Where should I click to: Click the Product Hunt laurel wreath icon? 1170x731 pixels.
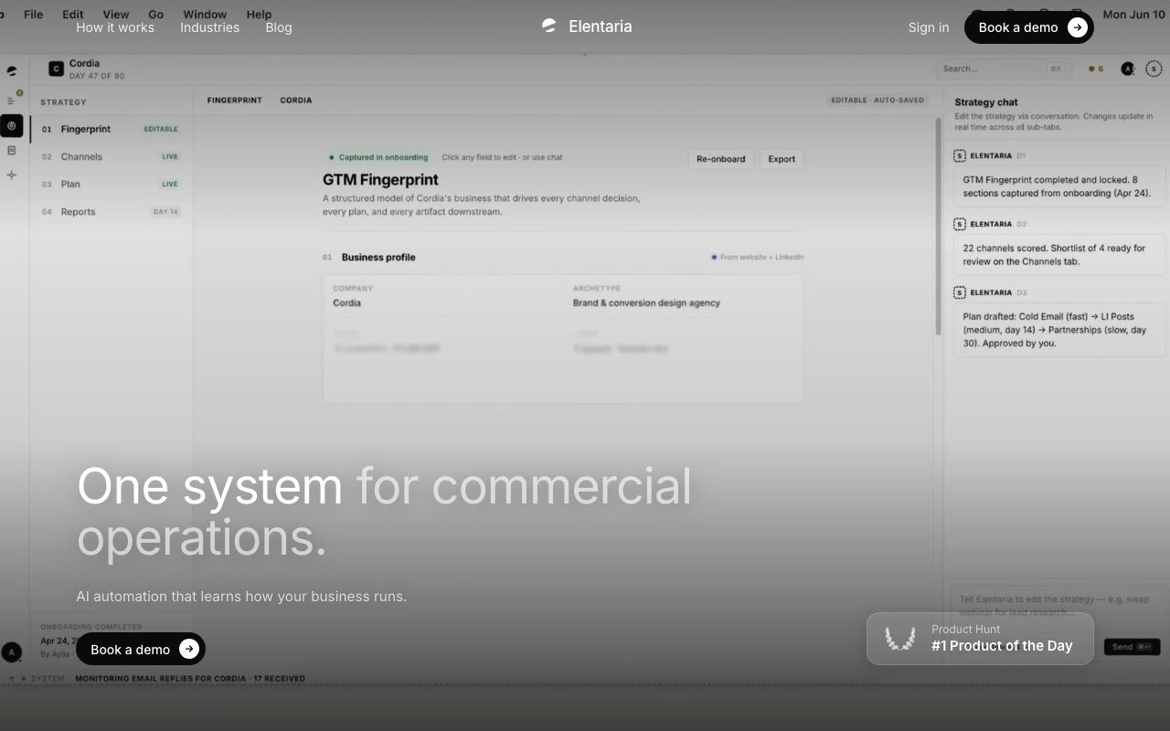pyautogui.click(x=900, y=639)
